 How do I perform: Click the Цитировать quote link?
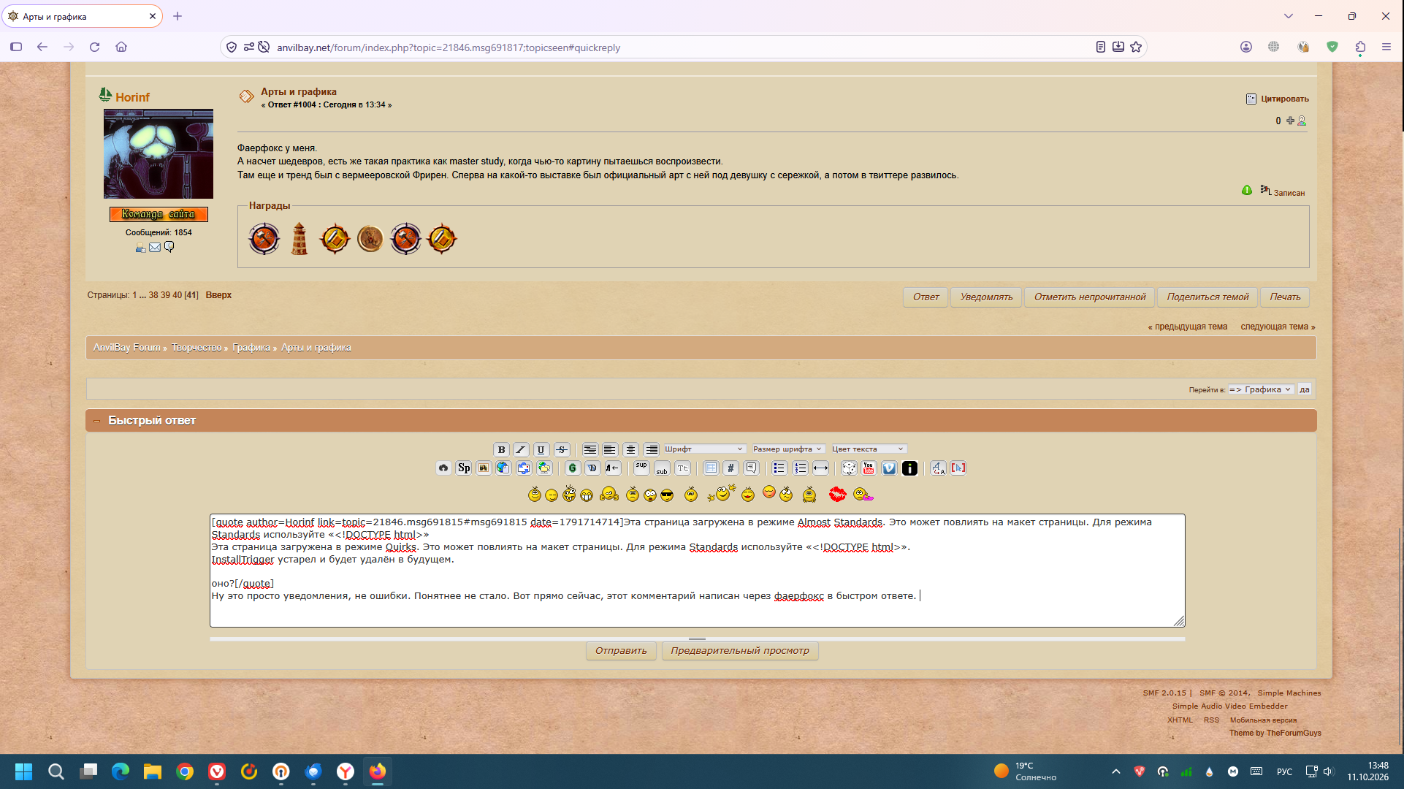1284,99
